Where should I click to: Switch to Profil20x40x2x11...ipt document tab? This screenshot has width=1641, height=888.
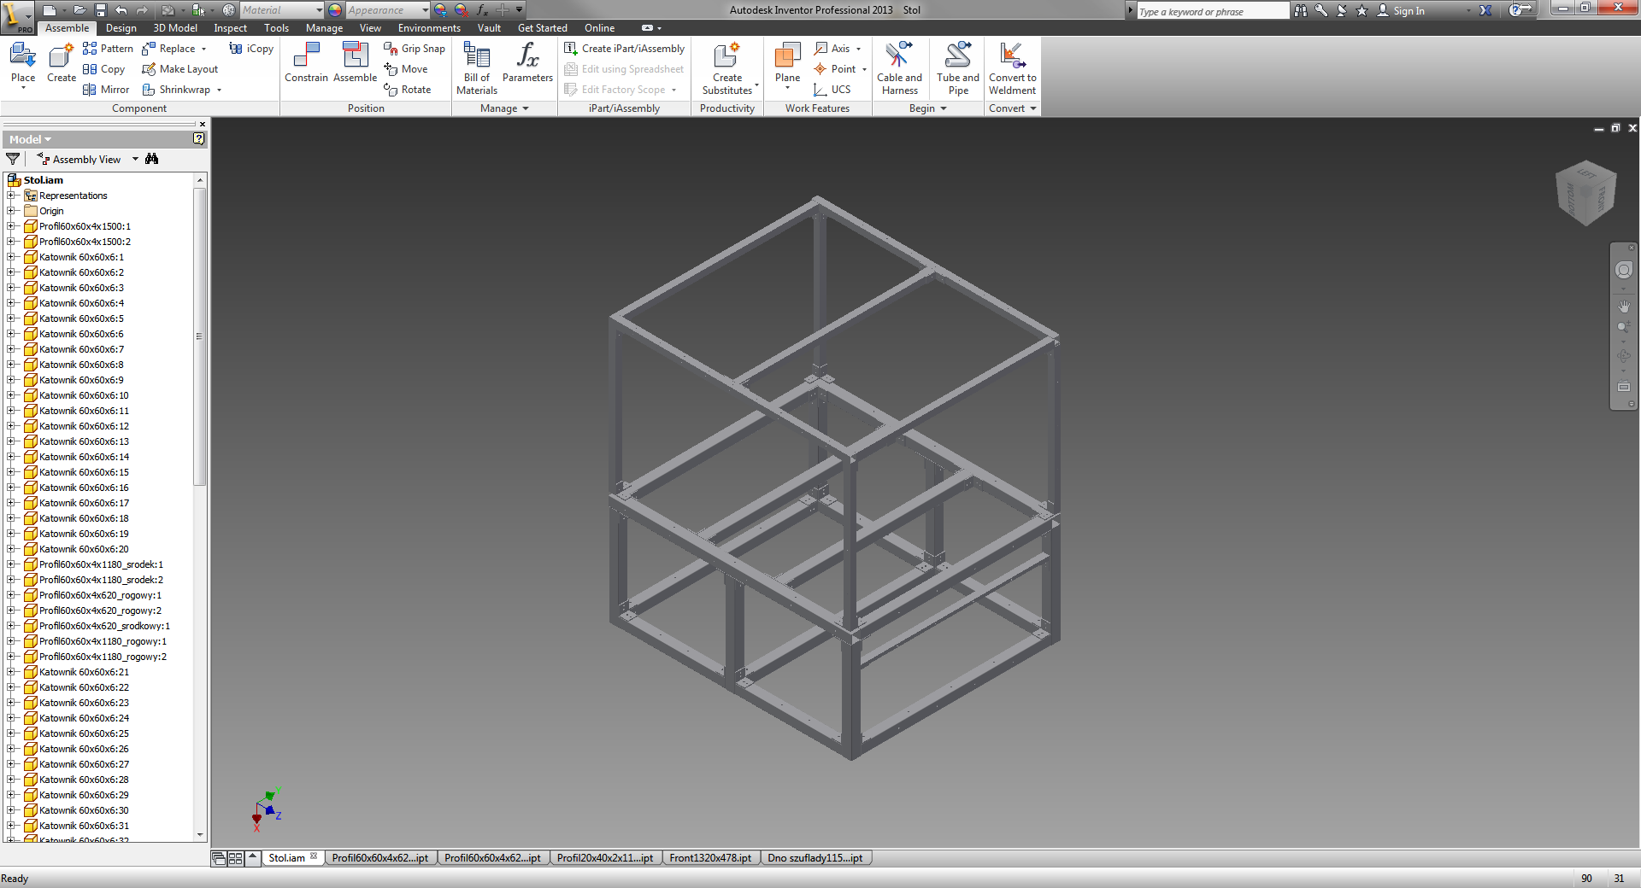pyautogui.click(x=604, y=858)
